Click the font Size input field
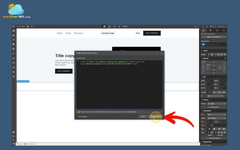This screenshot has width=240, height=150. click(x=209, y=121)
